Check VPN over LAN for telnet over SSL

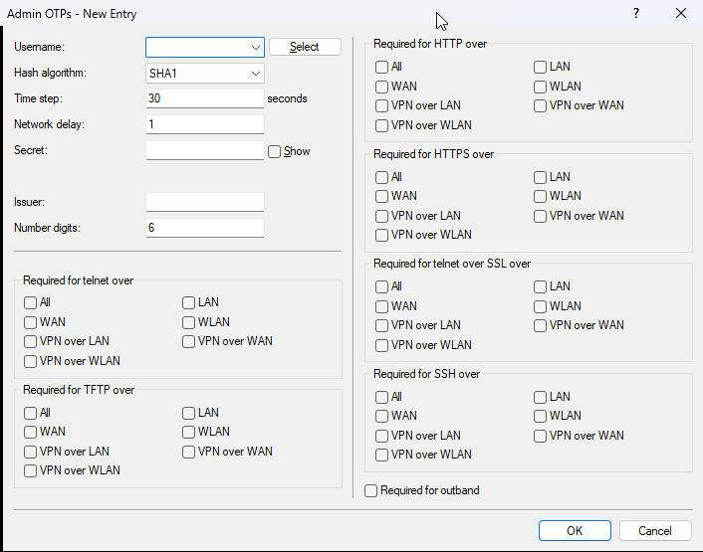(x=382, y=325)
